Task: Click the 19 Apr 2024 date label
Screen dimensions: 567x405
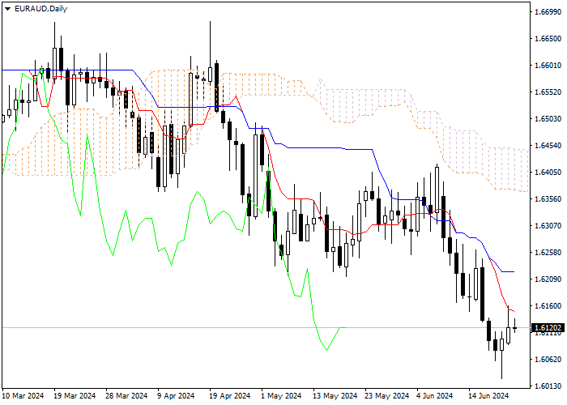Action: tap(230, 396)
